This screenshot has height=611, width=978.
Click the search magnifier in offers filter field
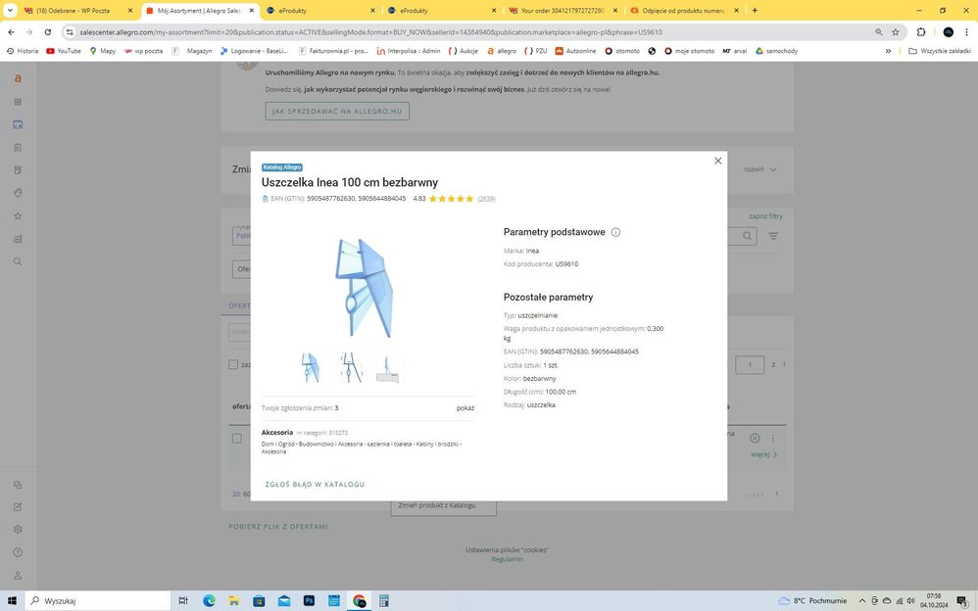[748, 236]
